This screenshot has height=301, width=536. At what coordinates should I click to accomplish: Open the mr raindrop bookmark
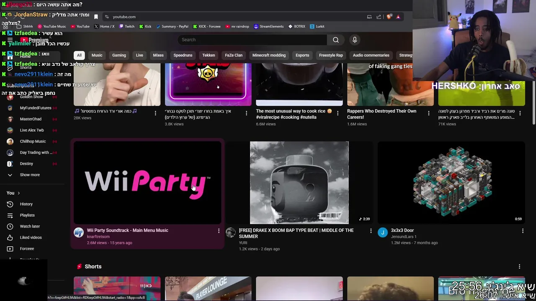pyautogui.click(x=237, y=26)
